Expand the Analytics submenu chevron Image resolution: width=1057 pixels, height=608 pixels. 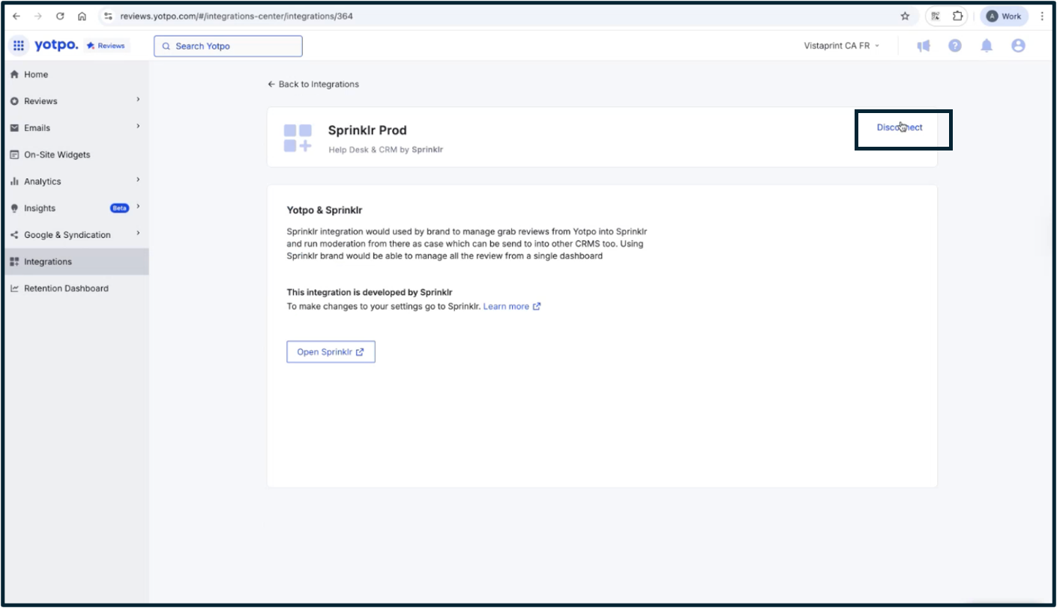(138, 180)
